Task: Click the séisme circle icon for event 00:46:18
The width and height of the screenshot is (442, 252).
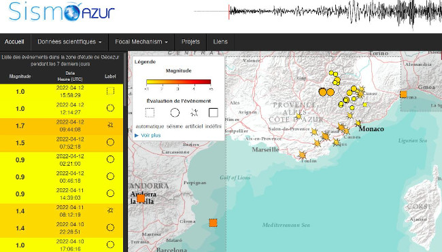Action: (x=110, y=176)
